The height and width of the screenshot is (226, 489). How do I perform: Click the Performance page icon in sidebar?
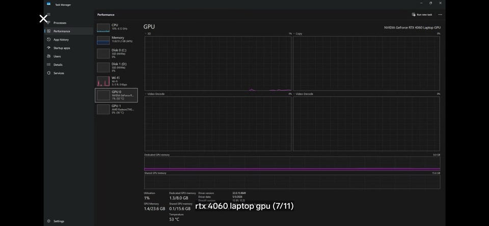click(x=49, y=31)
